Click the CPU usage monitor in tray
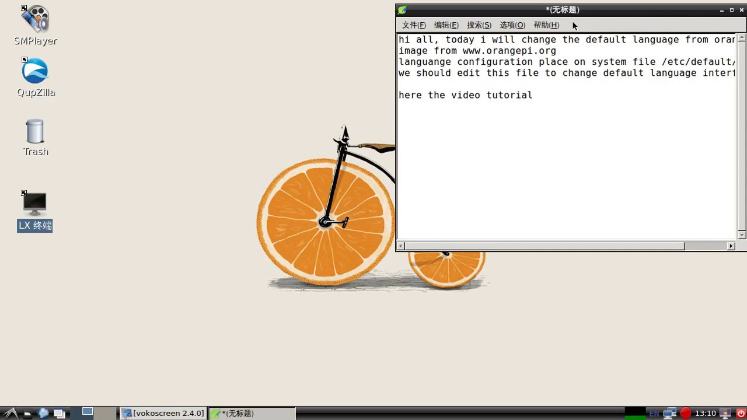 point(635,414)
